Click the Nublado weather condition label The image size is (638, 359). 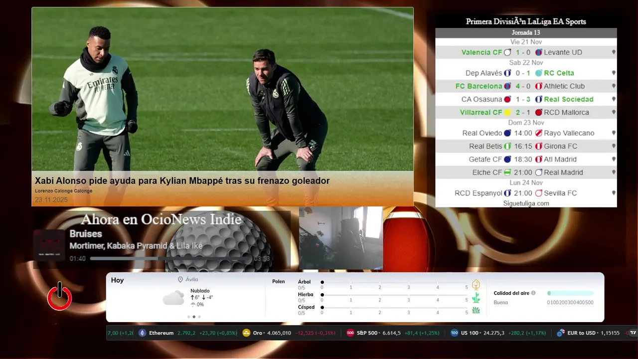(200, 291)
